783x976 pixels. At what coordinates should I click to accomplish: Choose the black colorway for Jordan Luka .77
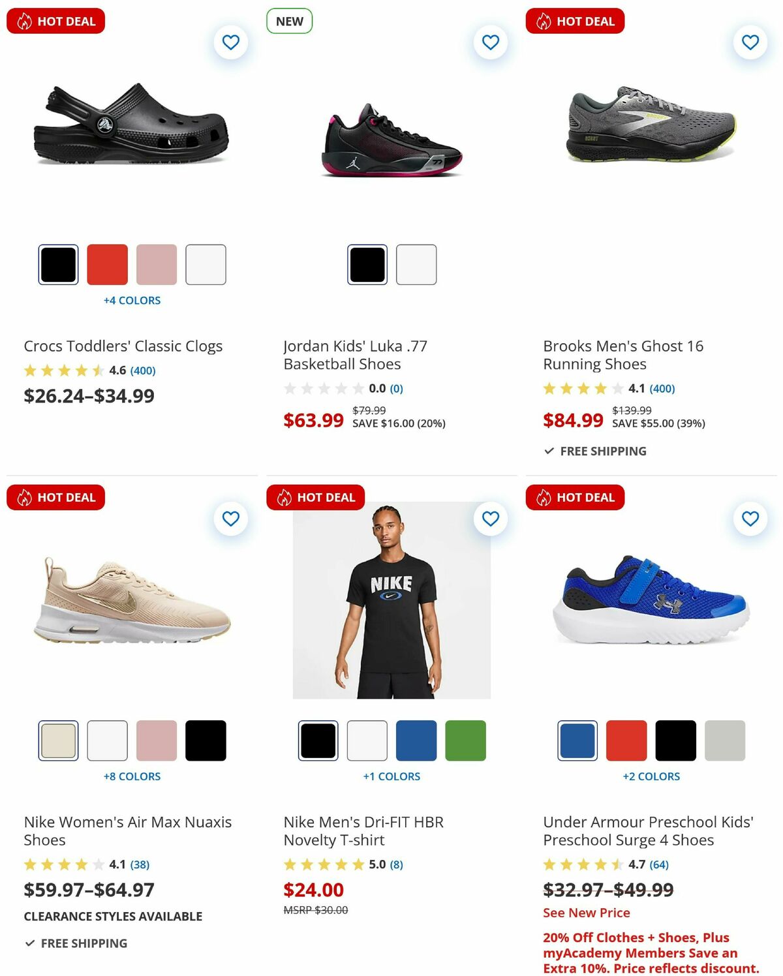tap(368, 264)
